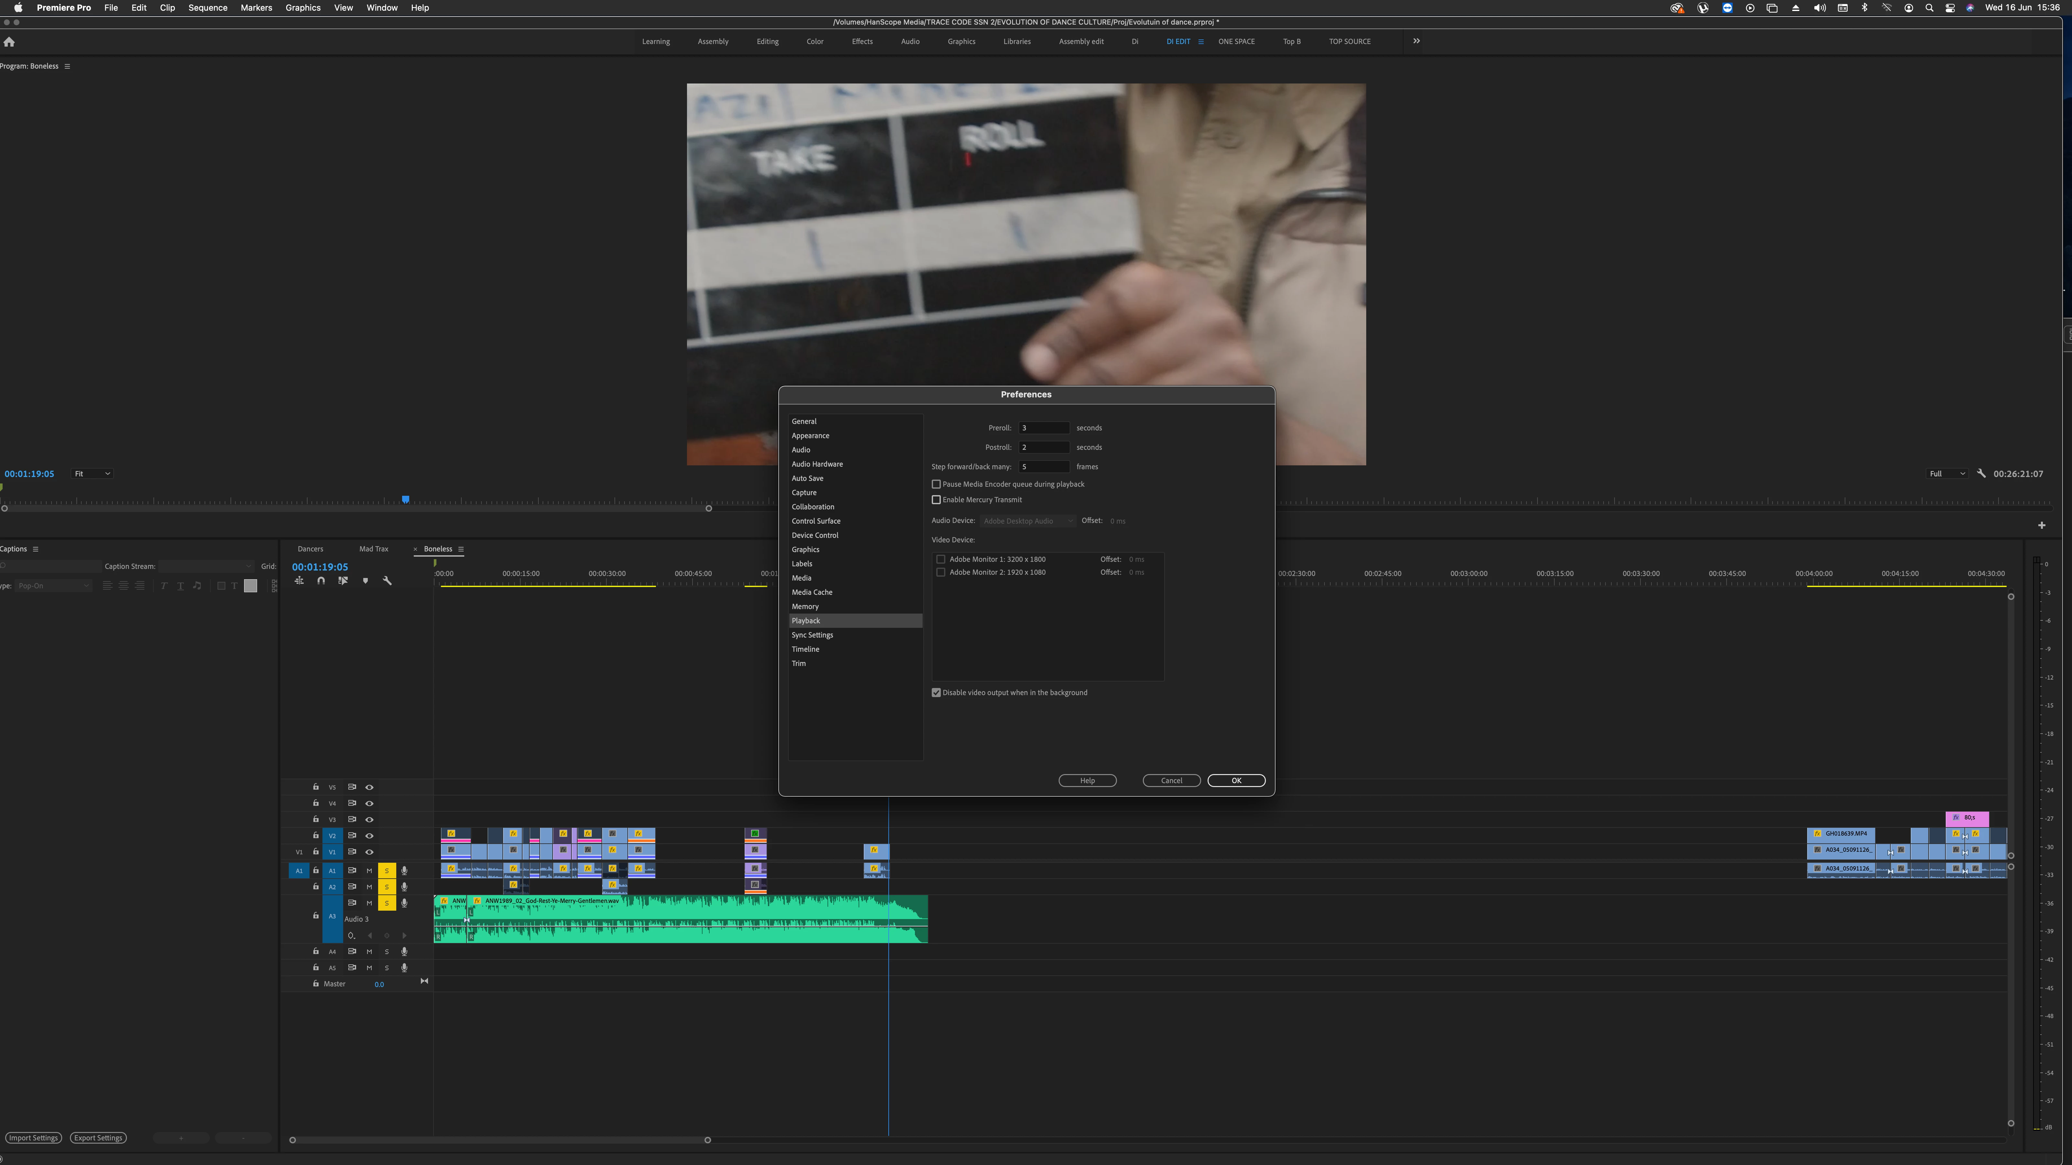Switch to the Mad Trax sequence tab
Image resolution: width=2072 pixels, height=1165 pixels.
tap(373, 549)
